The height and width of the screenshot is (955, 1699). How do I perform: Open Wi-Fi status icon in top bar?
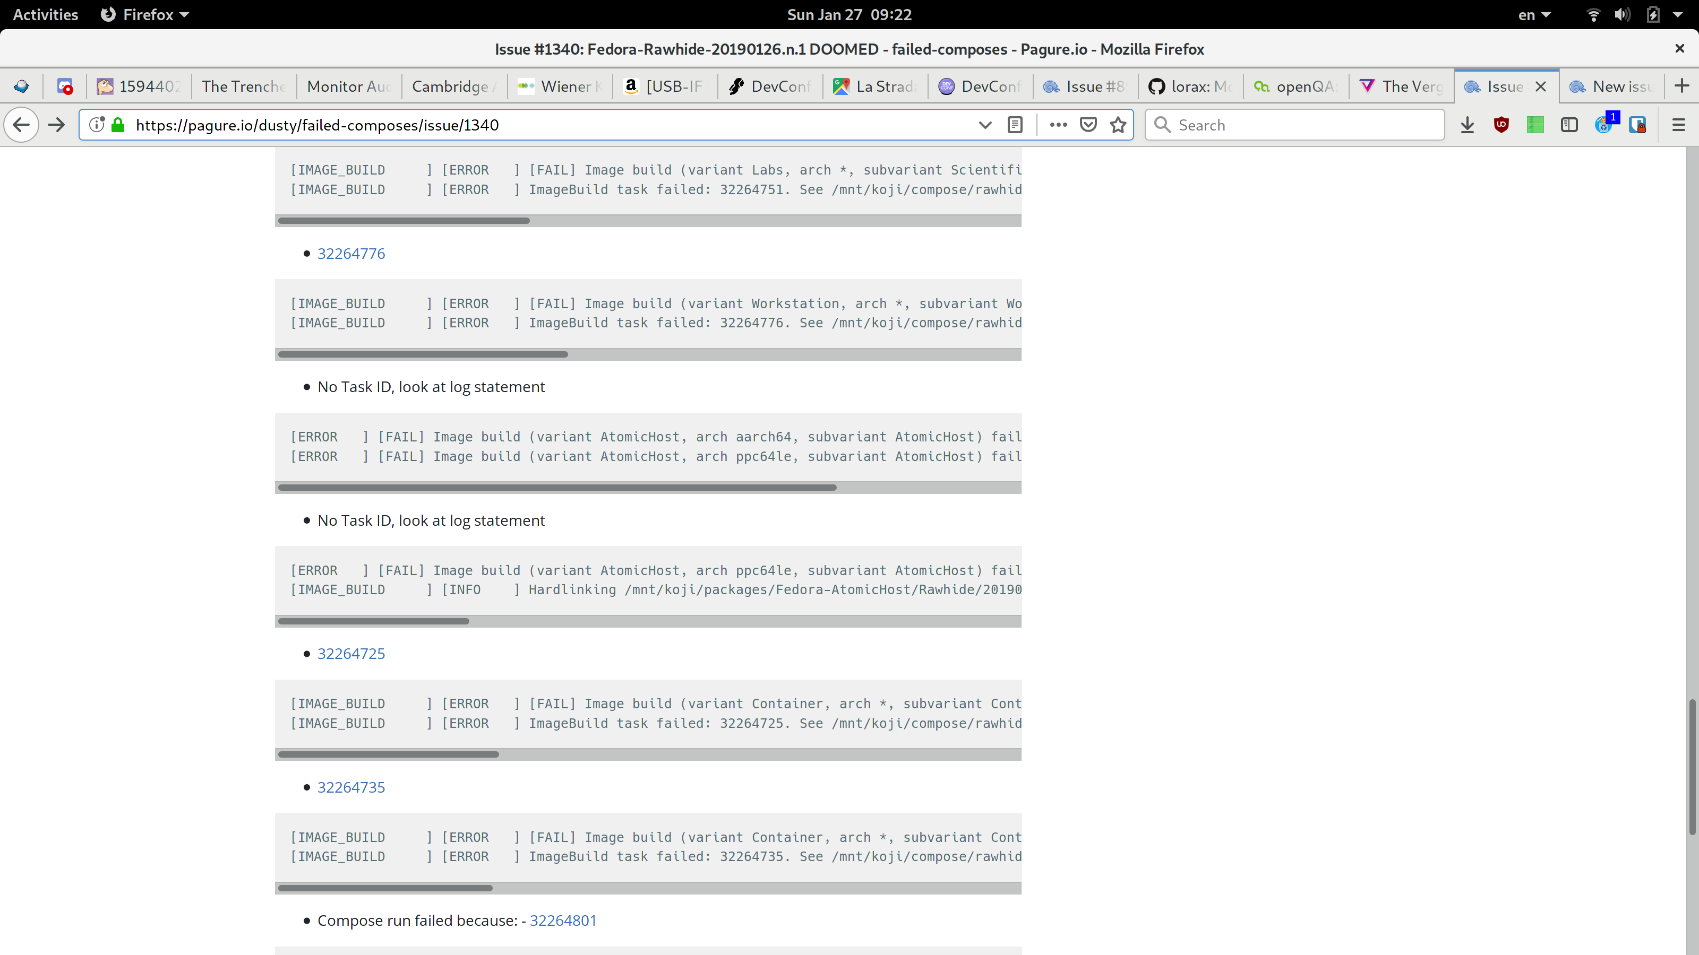[1593, 14]
